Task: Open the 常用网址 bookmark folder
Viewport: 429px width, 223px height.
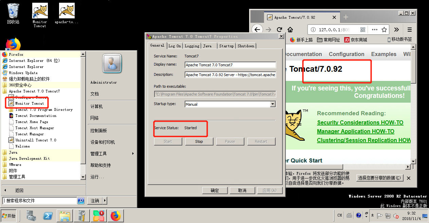Action: [328, 40]
